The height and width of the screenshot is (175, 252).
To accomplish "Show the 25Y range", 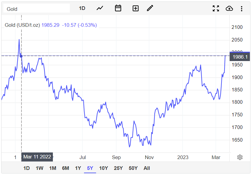I will pyautogui.click(x=118, y=168).
